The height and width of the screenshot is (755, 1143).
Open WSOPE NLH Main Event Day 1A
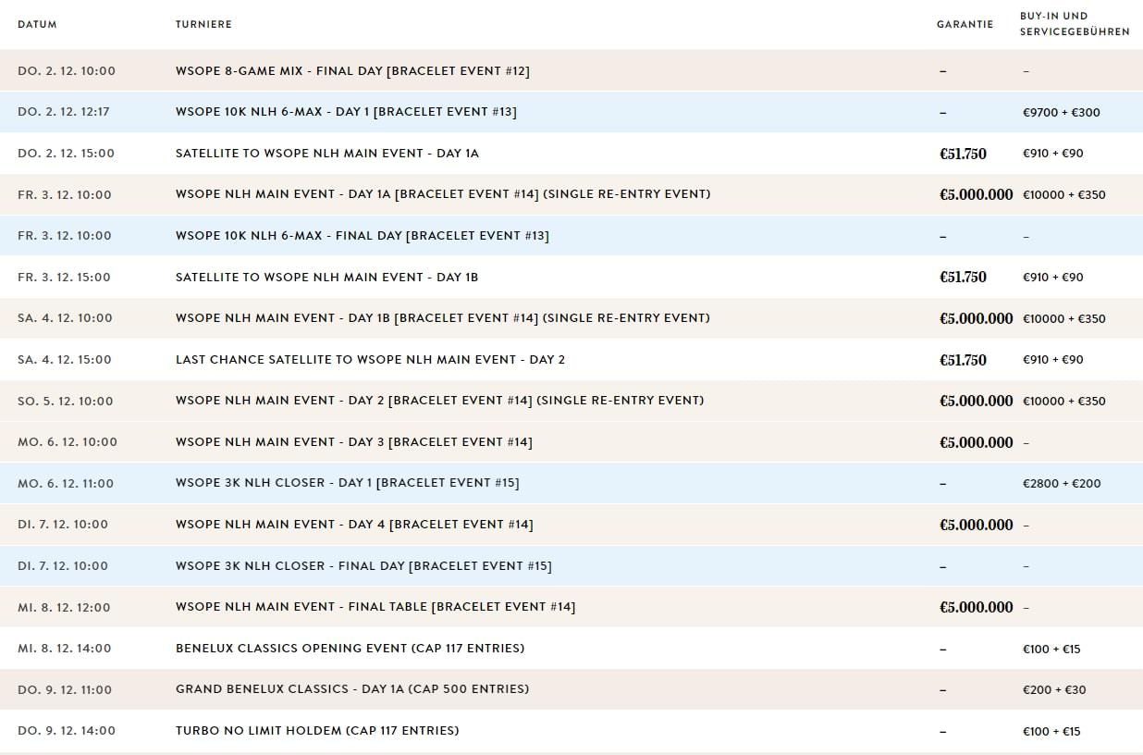443,194
